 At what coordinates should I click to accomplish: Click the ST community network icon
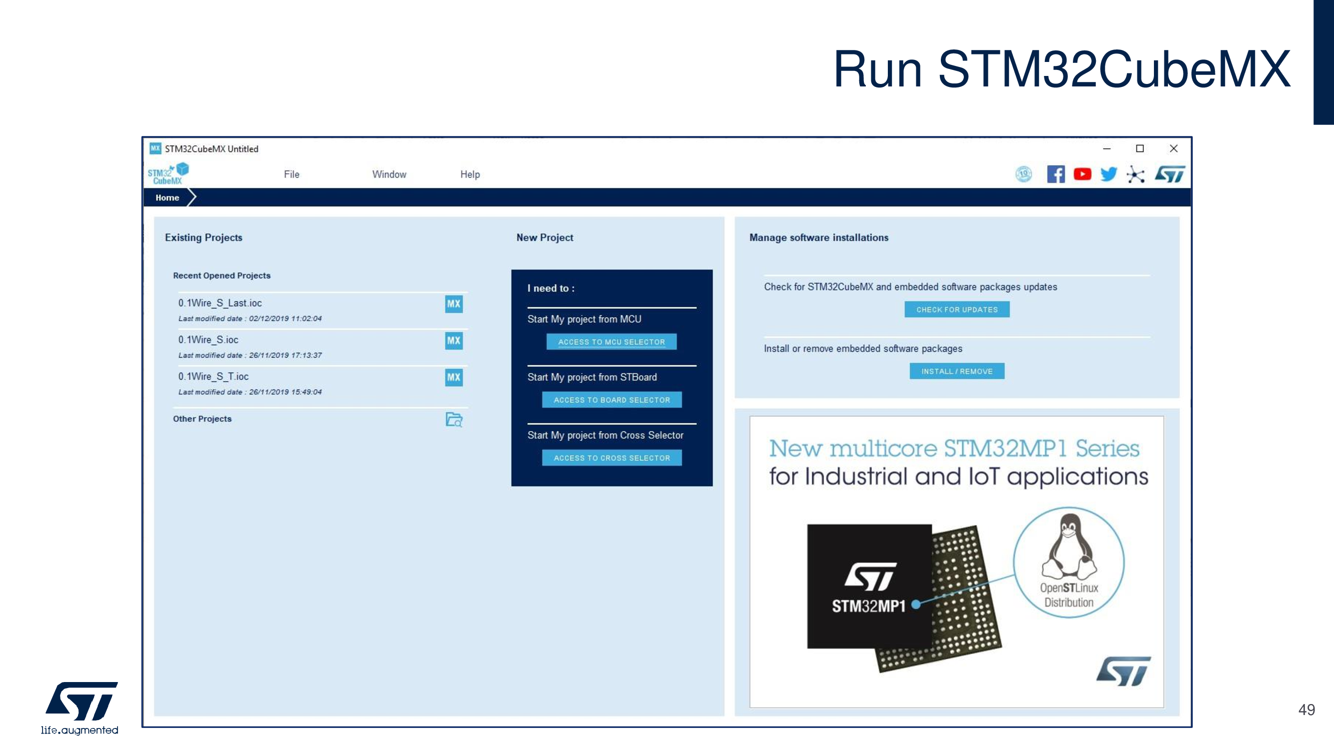[1135, 175]
